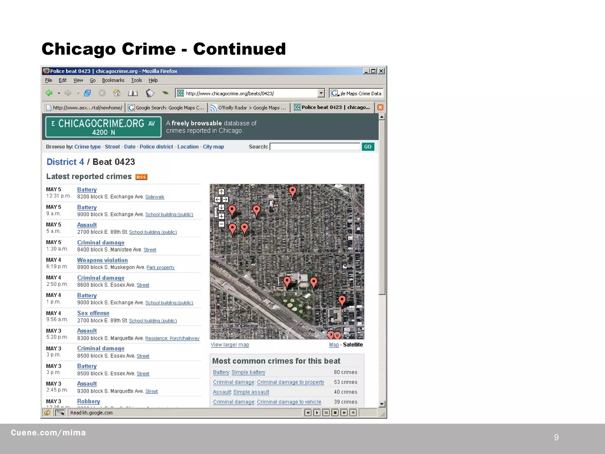Screen dimensions: 605x454
Task: Switch to the Google Search tab
Action: click(x=167, y=108)
